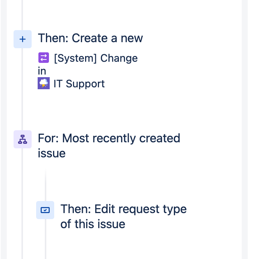Click the "IT Support" project name
Image resolution: width=253 pixels, height=259 pixels.
point(79,84)
